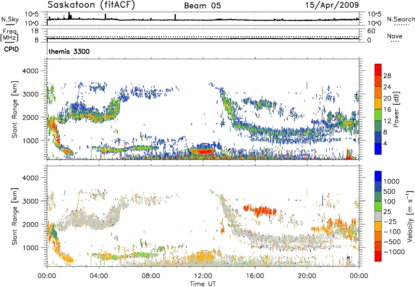Click the Time UT axis title
This screenshot has height=287, width=415.
point(203,284)
